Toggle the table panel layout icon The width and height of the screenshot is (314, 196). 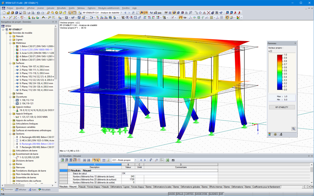(74, 13)
